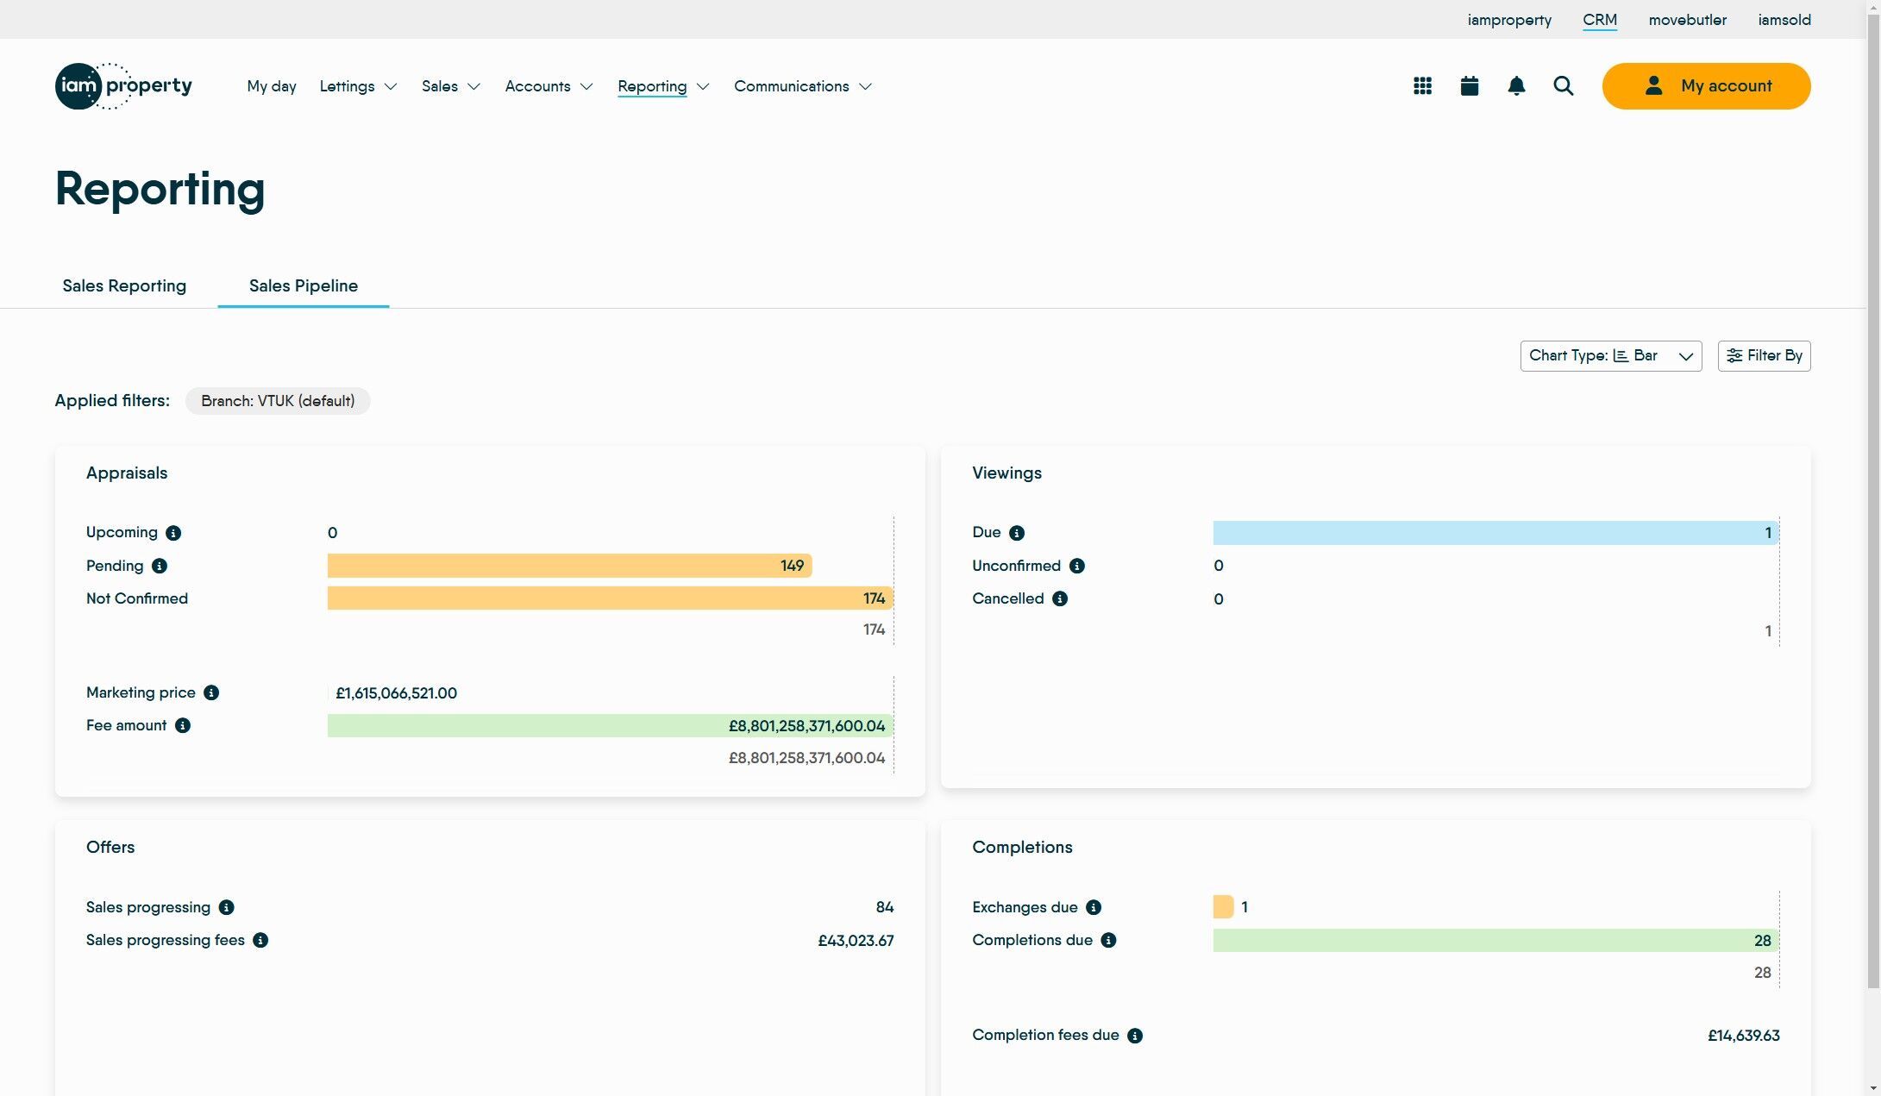
Task: Click the search magnifier icon
Action: pos(1564,86)
